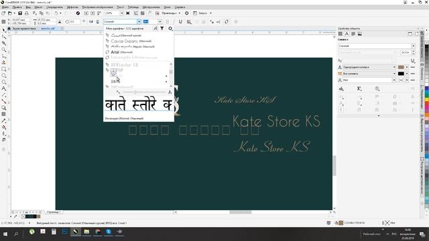Toggle subscript position X button
Screen dimensions: 429x241
click(x=359, y=88)
